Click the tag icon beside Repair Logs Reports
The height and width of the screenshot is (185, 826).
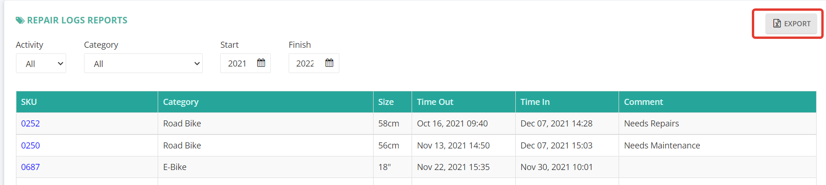(x=20, y=20)
